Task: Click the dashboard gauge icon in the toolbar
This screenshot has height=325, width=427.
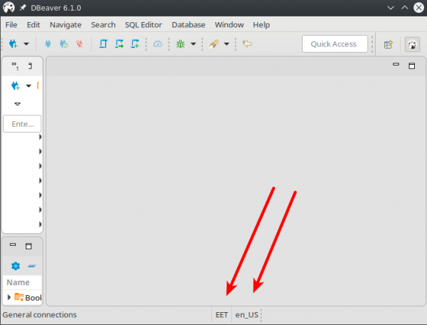Action: pos(158,43)
